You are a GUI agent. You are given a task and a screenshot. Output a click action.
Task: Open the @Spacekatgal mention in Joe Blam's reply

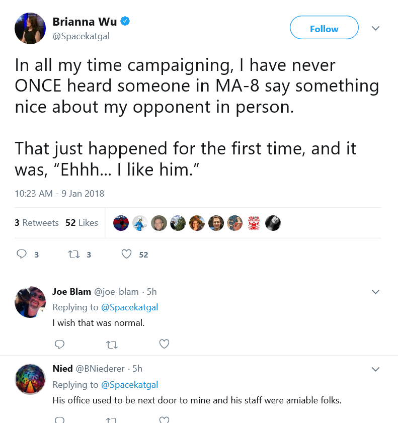coord(129,307)
